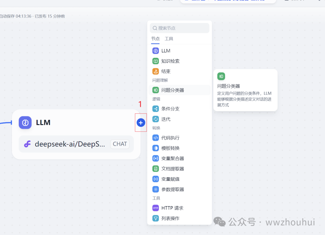
Task: Click the LLM node icon in the list
Action: [156, 51]
